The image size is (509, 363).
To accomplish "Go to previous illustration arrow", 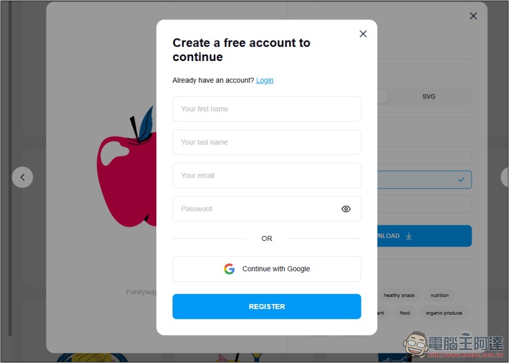I will (x=22, y=177).
